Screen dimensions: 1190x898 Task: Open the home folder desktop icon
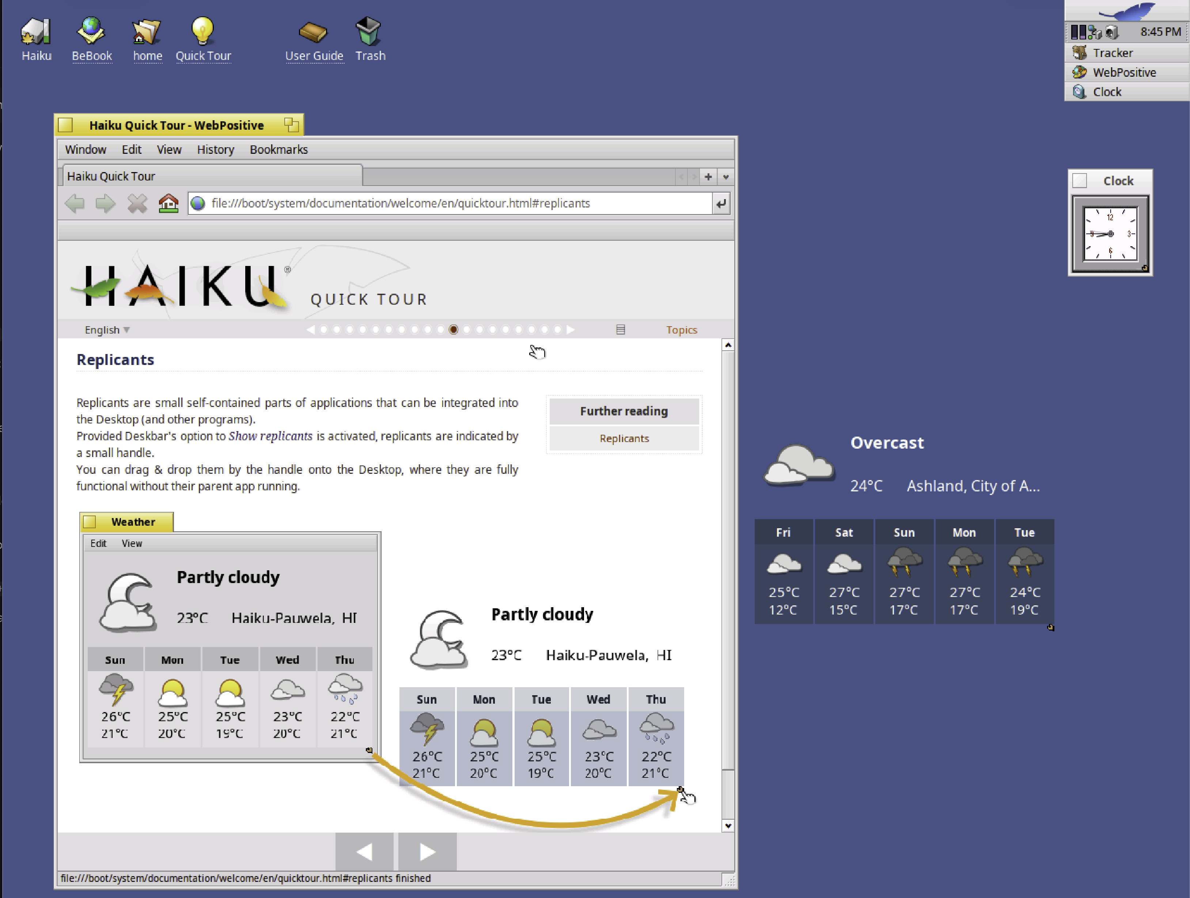147,31
